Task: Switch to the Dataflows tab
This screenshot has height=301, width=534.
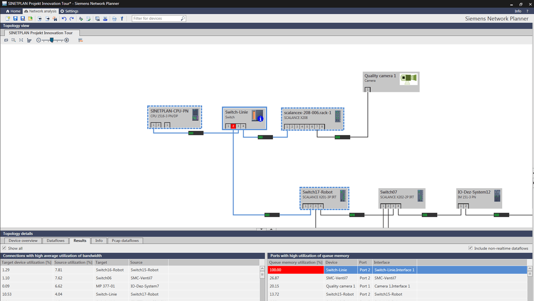Action: pos(56,240)
